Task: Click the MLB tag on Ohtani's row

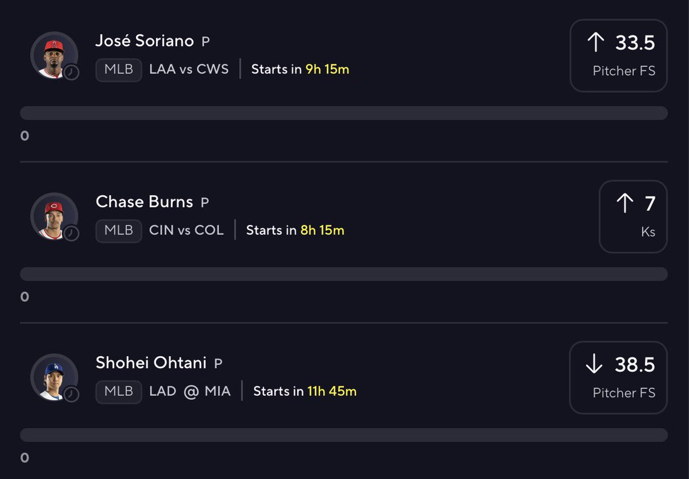Action: pos(119,392)
